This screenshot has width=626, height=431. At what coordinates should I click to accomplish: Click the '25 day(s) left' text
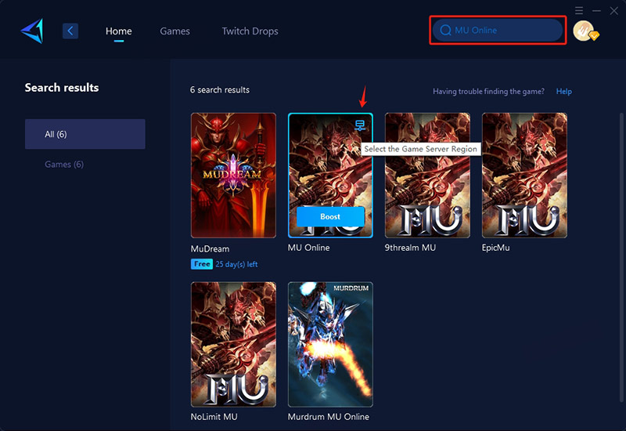(x=236, y=264)
